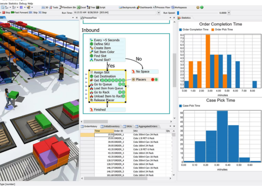This screenshot has height=186, width=262.
Task: Toggle the 'Order Pick Time' legend entry
Action: 222,30
